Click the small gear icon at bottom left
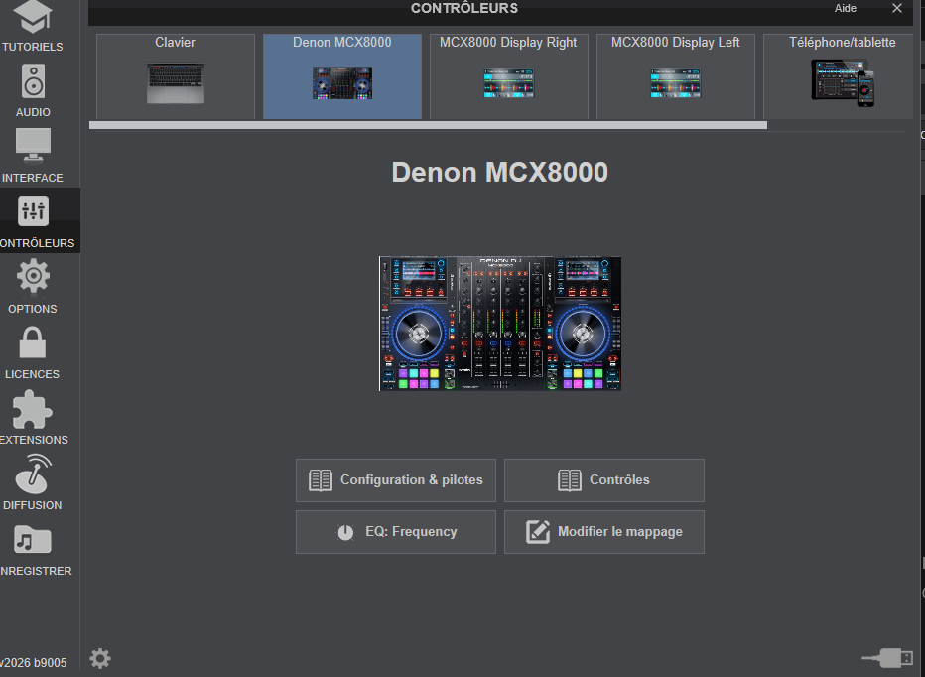Image resolution: width=925 pixels, height=677 pixels. click(x=100, y=658)
